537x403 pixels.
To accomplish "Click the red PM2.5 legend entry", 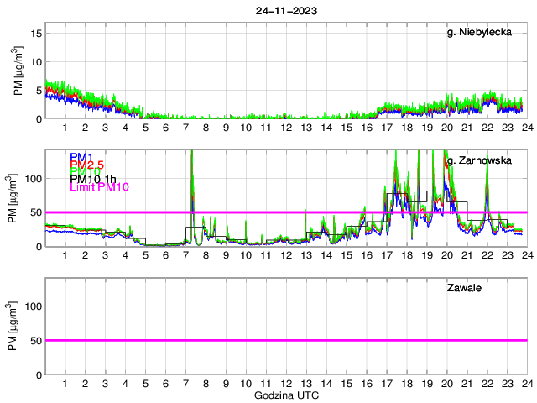I will coord(86,167).
